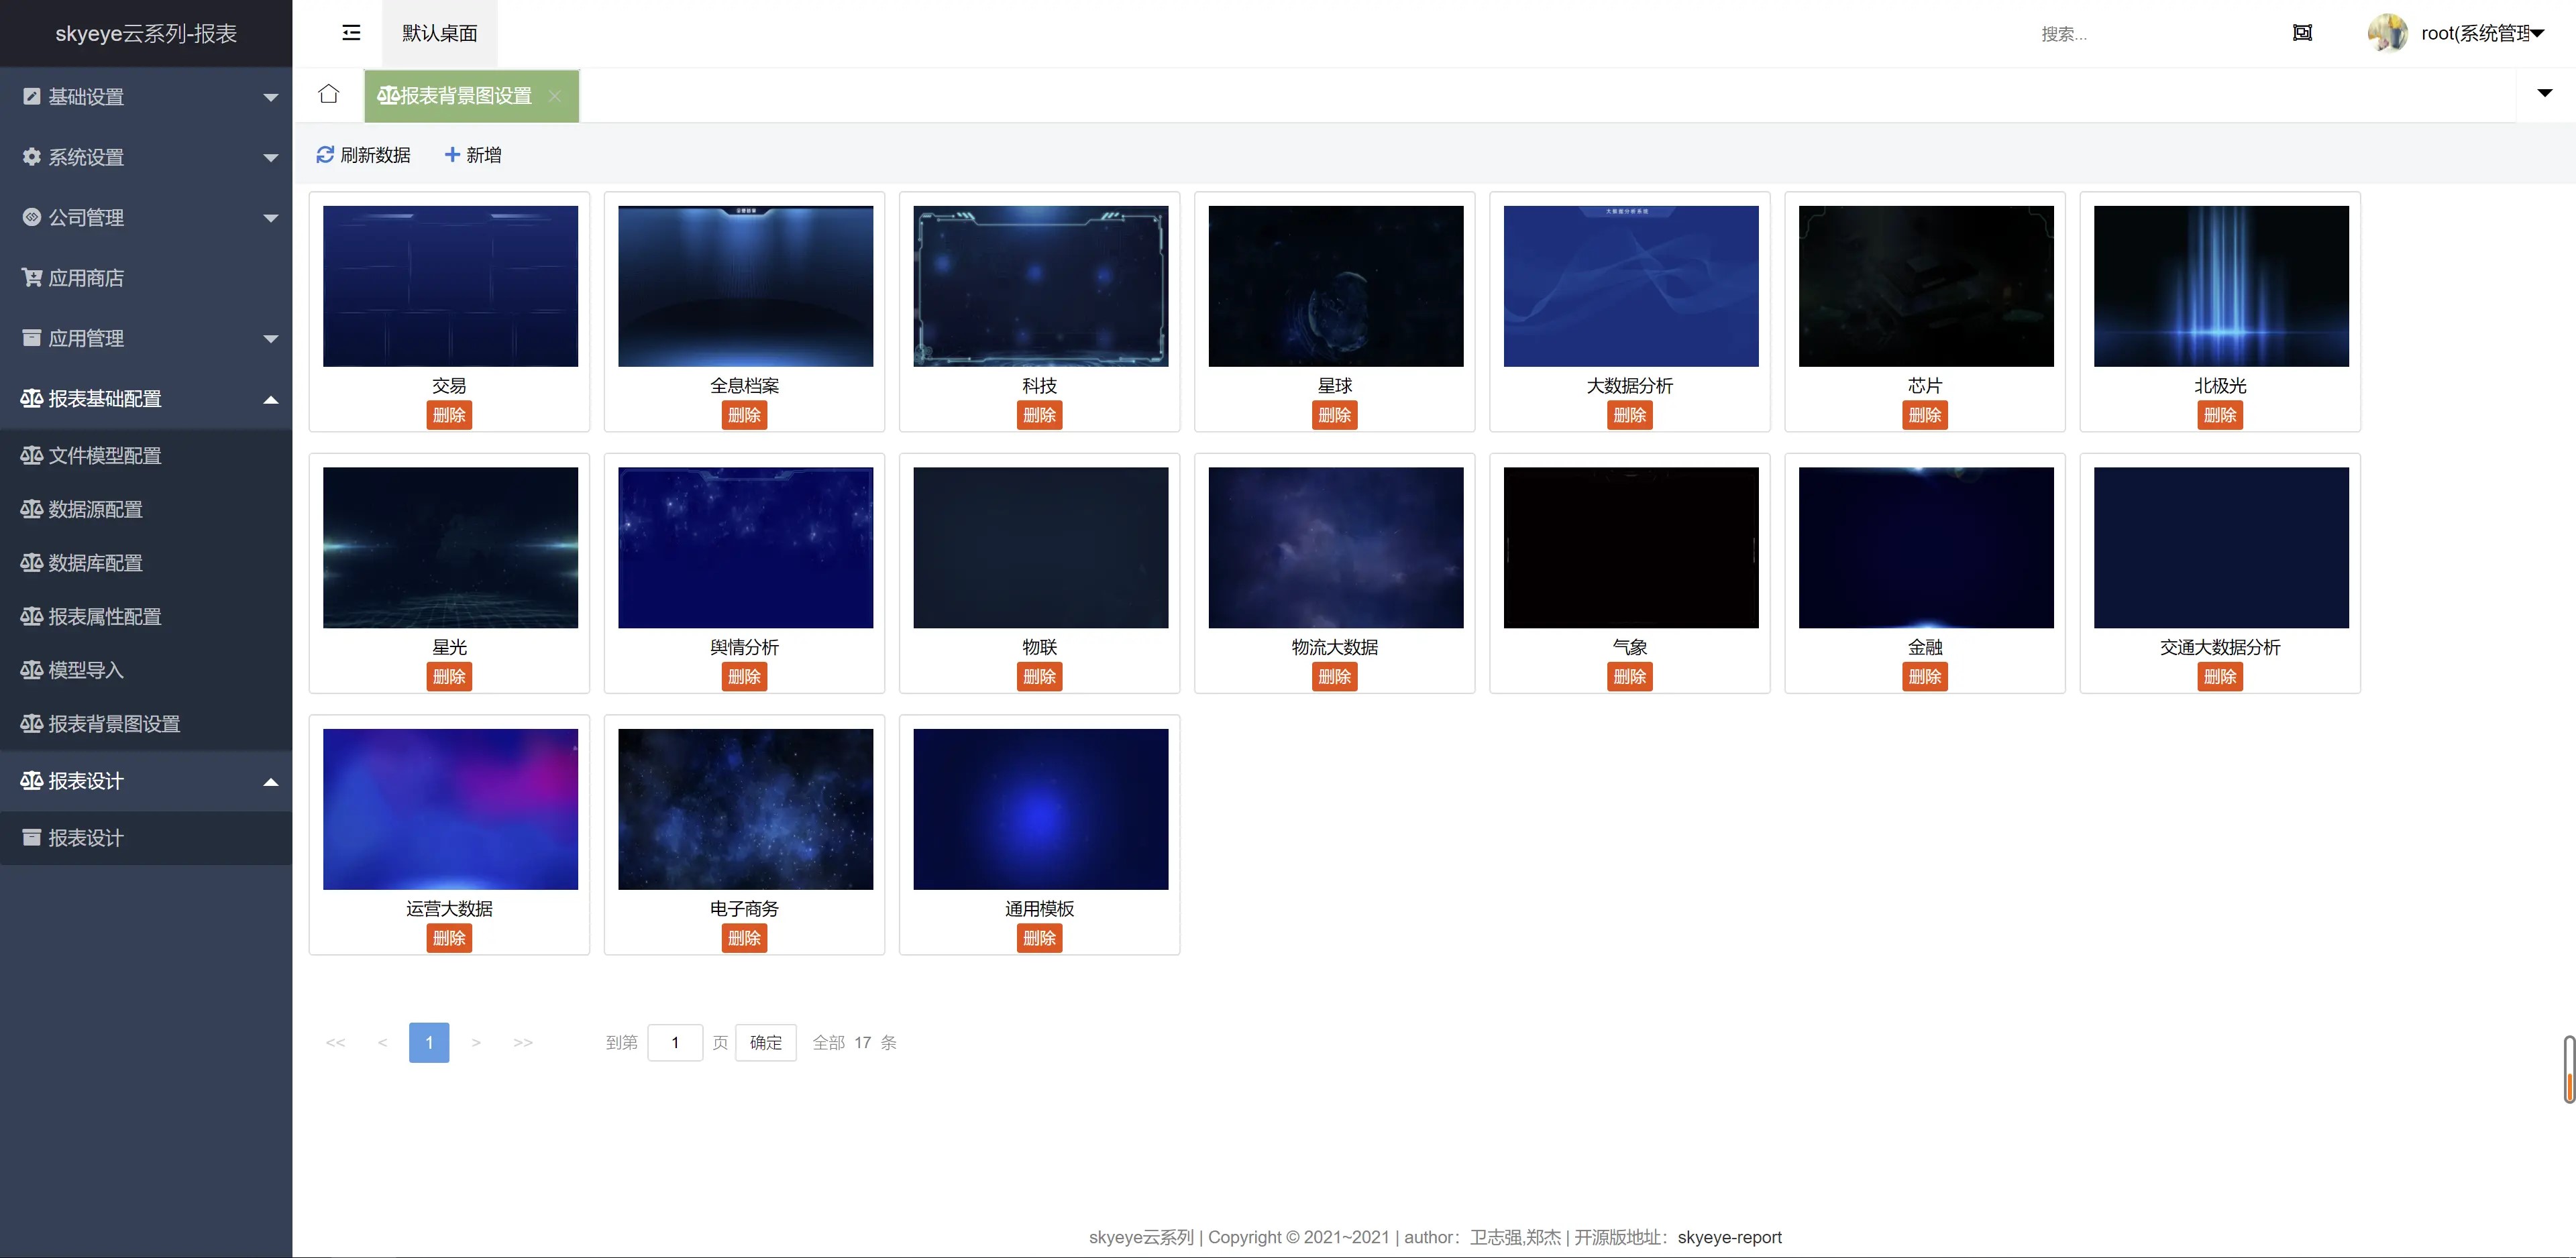Click the 气象 card label

tap(1630, 647)
